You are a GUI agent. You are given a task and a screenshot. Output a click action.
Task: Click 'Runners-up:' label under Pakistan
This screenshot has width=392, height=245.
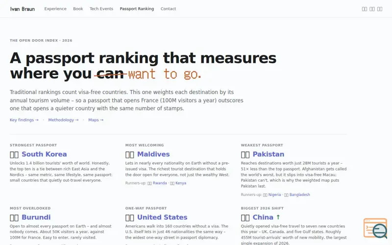tap(251, 195)
